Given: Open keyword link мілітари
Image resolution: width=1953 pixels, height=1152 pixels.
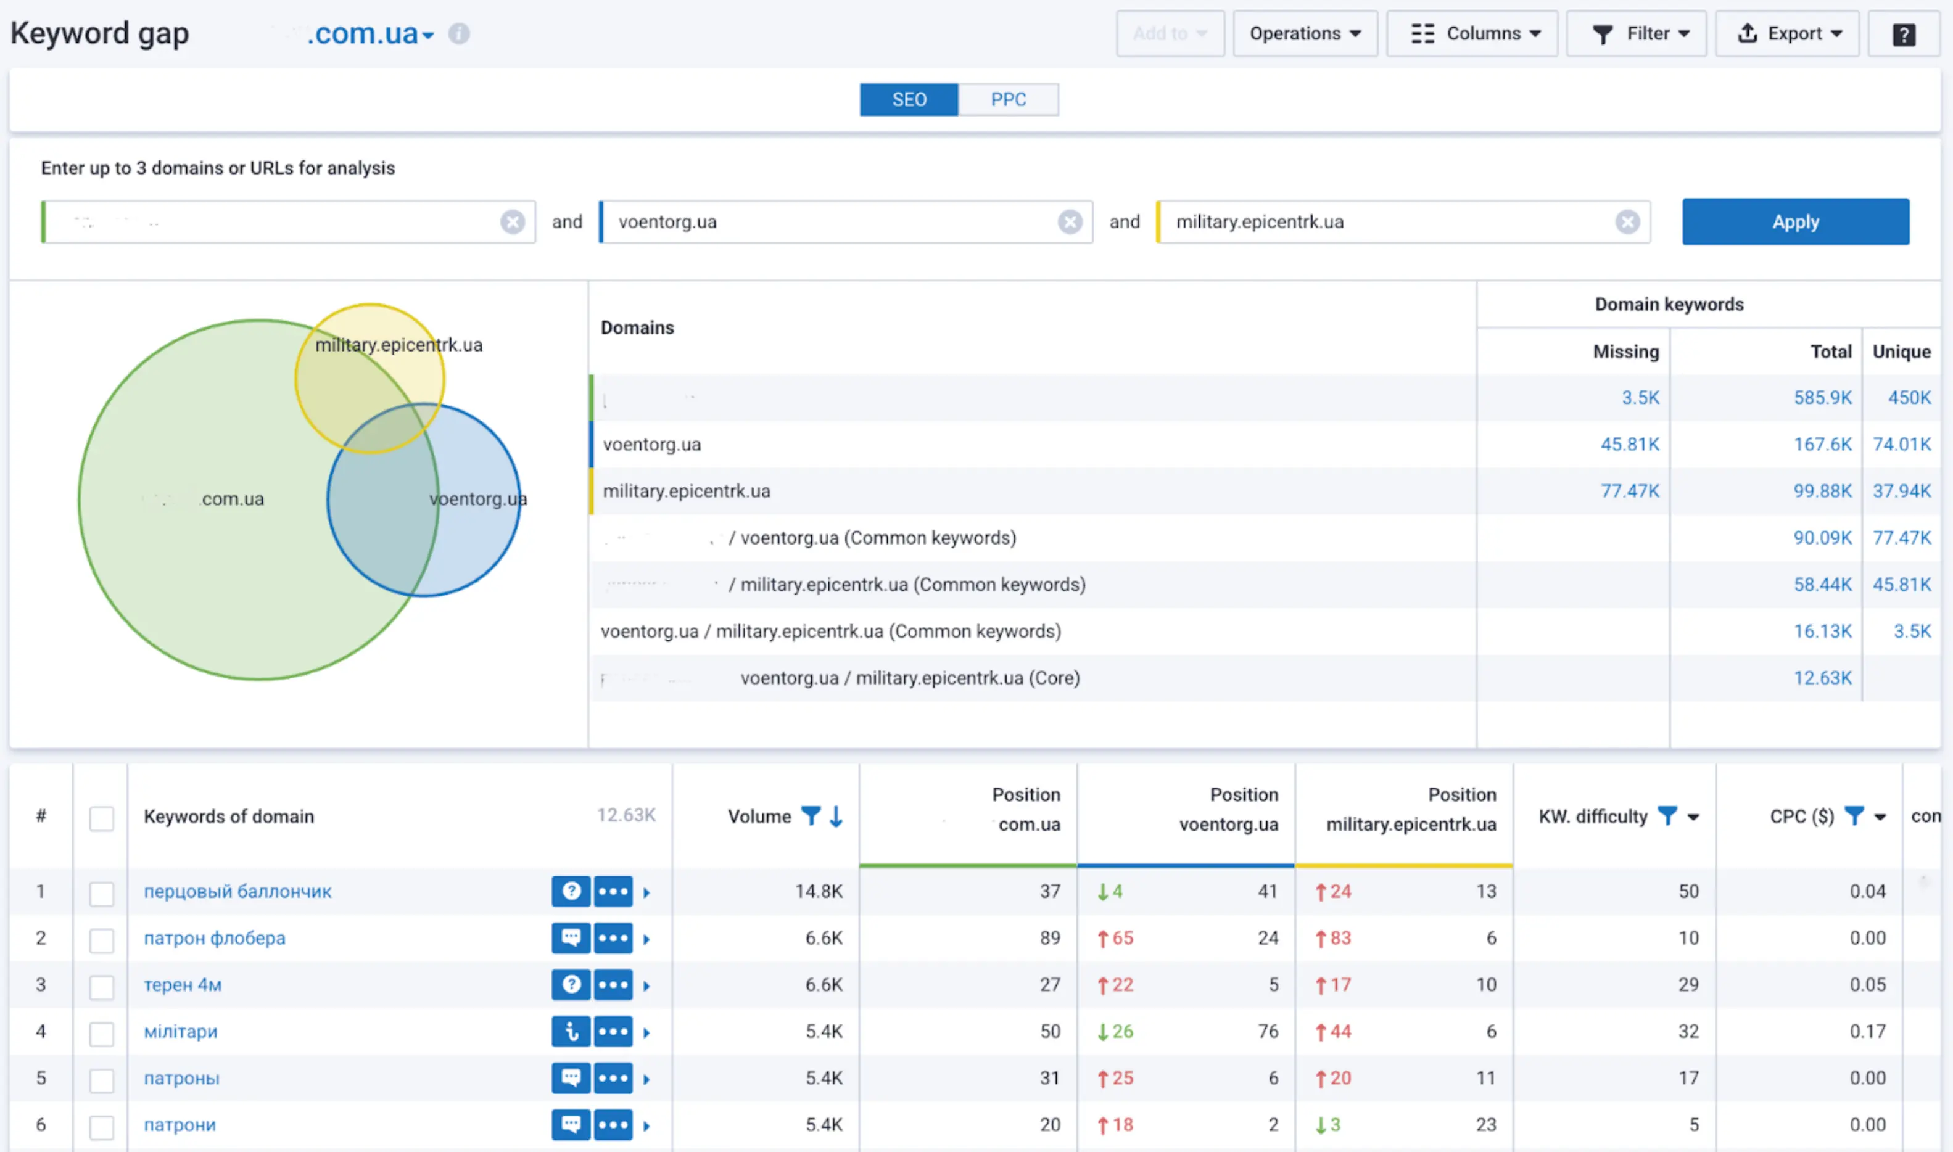Looking at the screenshot, I should (180, 1031).
